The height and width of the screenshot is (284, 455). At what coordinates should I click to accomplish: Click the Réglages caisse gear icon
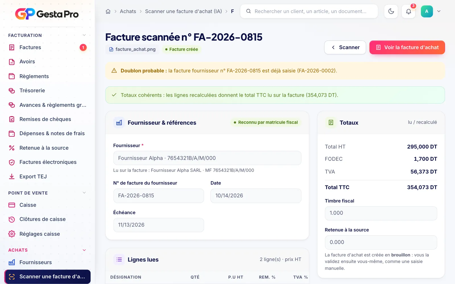12,234
